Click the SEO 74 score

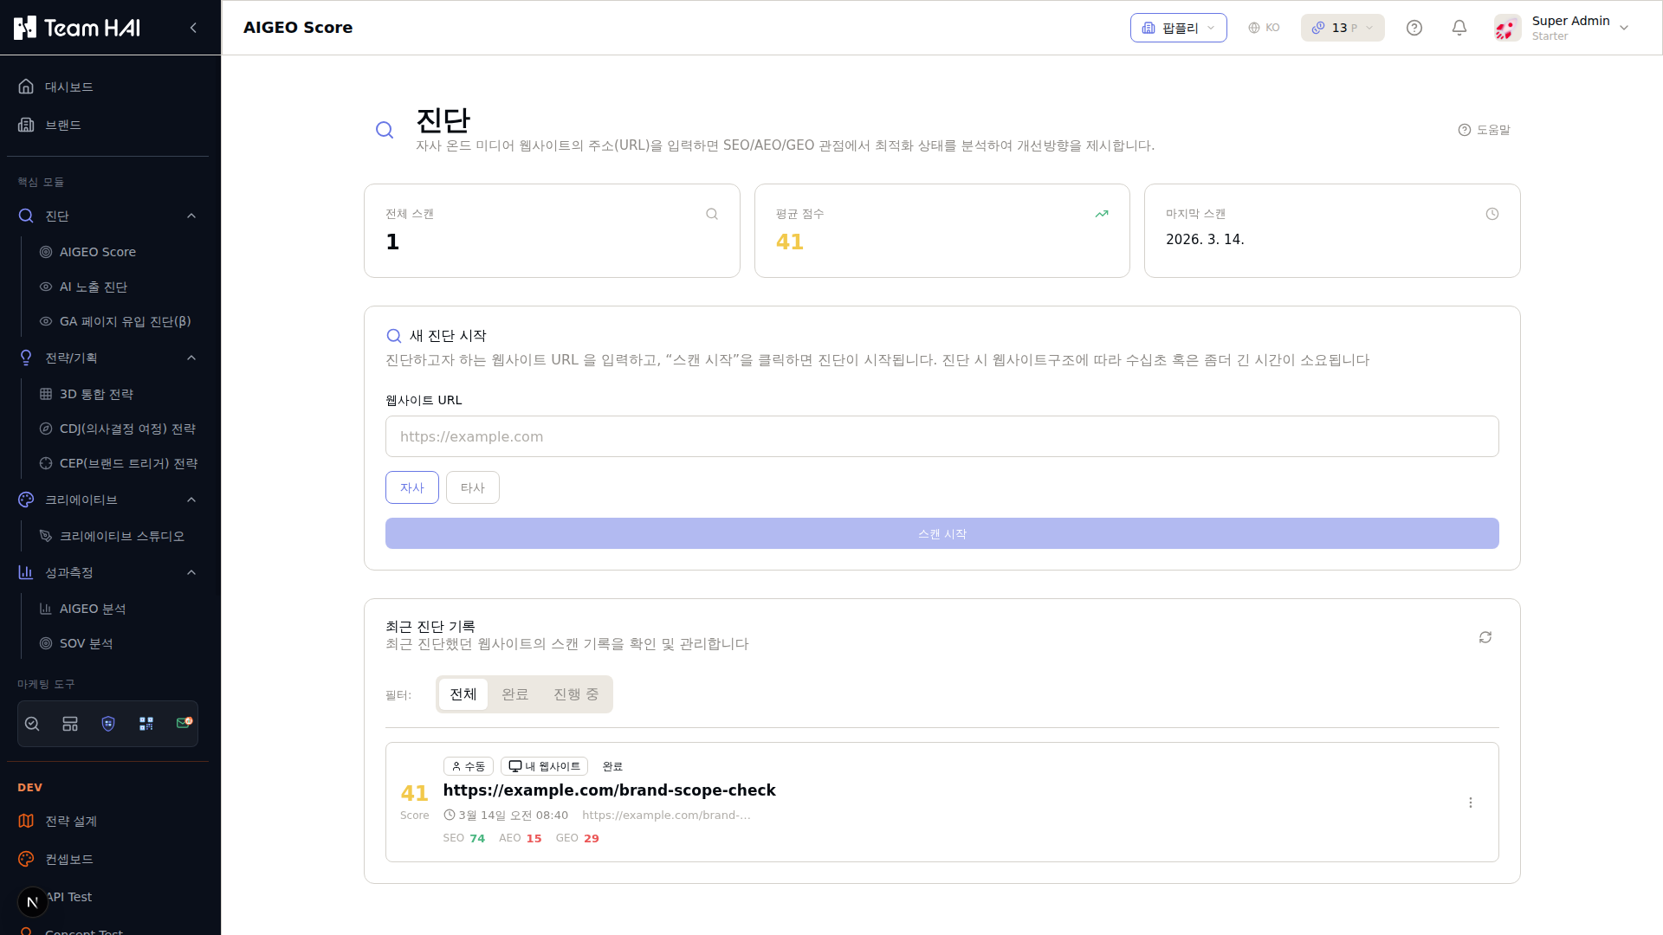(463, 838)
